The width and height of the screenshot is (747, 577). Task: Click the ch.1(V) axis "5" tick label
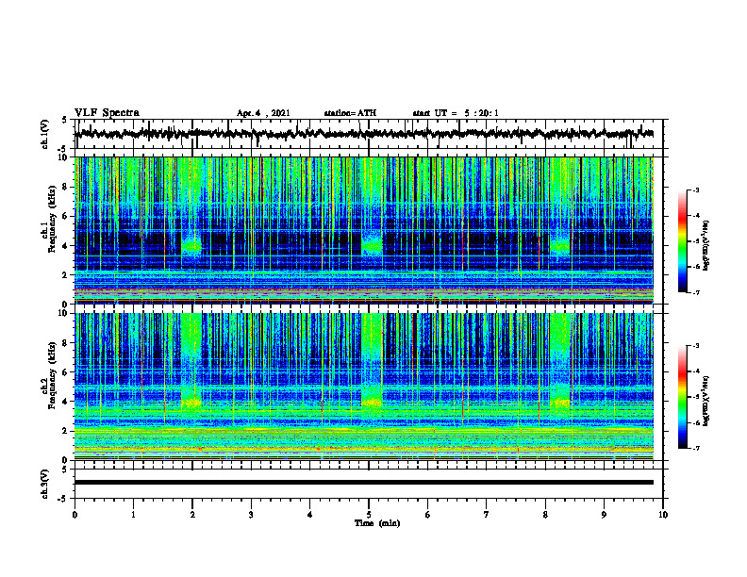click(65, 121)
